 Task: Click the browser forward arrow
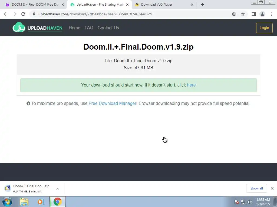click(x=15, y=14)
